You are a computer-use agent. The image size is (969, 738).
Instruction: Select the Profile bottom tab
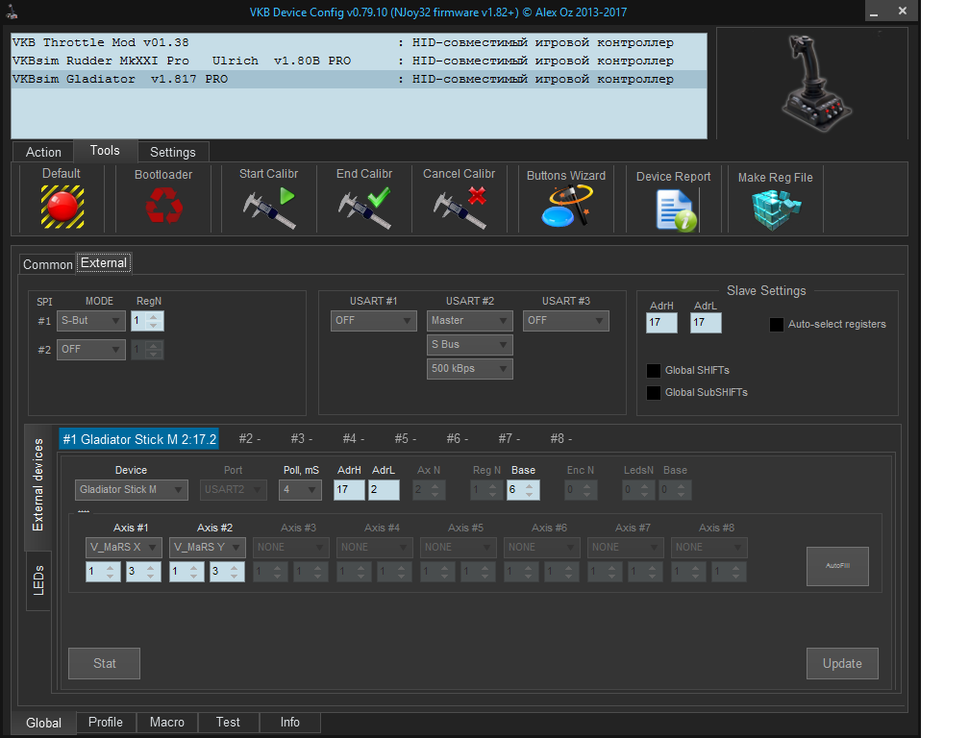pos(106,722)
